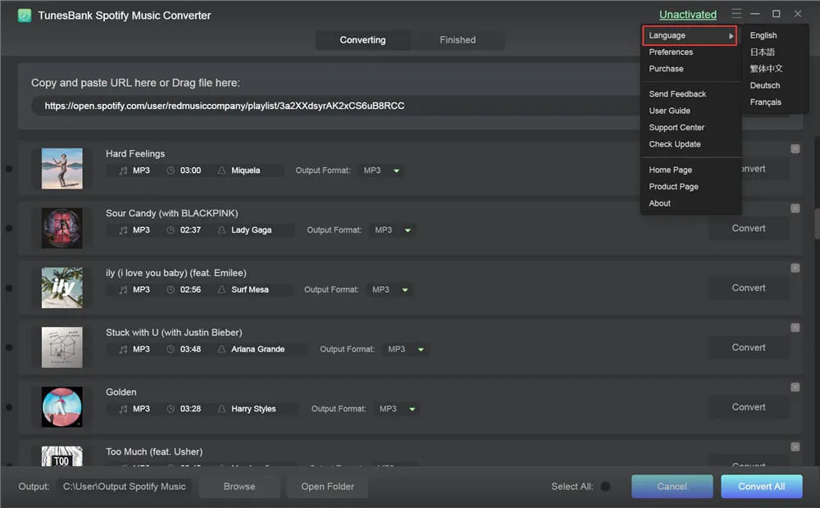Select the Golden track radio button
Screen dimensions: 820x508
point(9,407)
